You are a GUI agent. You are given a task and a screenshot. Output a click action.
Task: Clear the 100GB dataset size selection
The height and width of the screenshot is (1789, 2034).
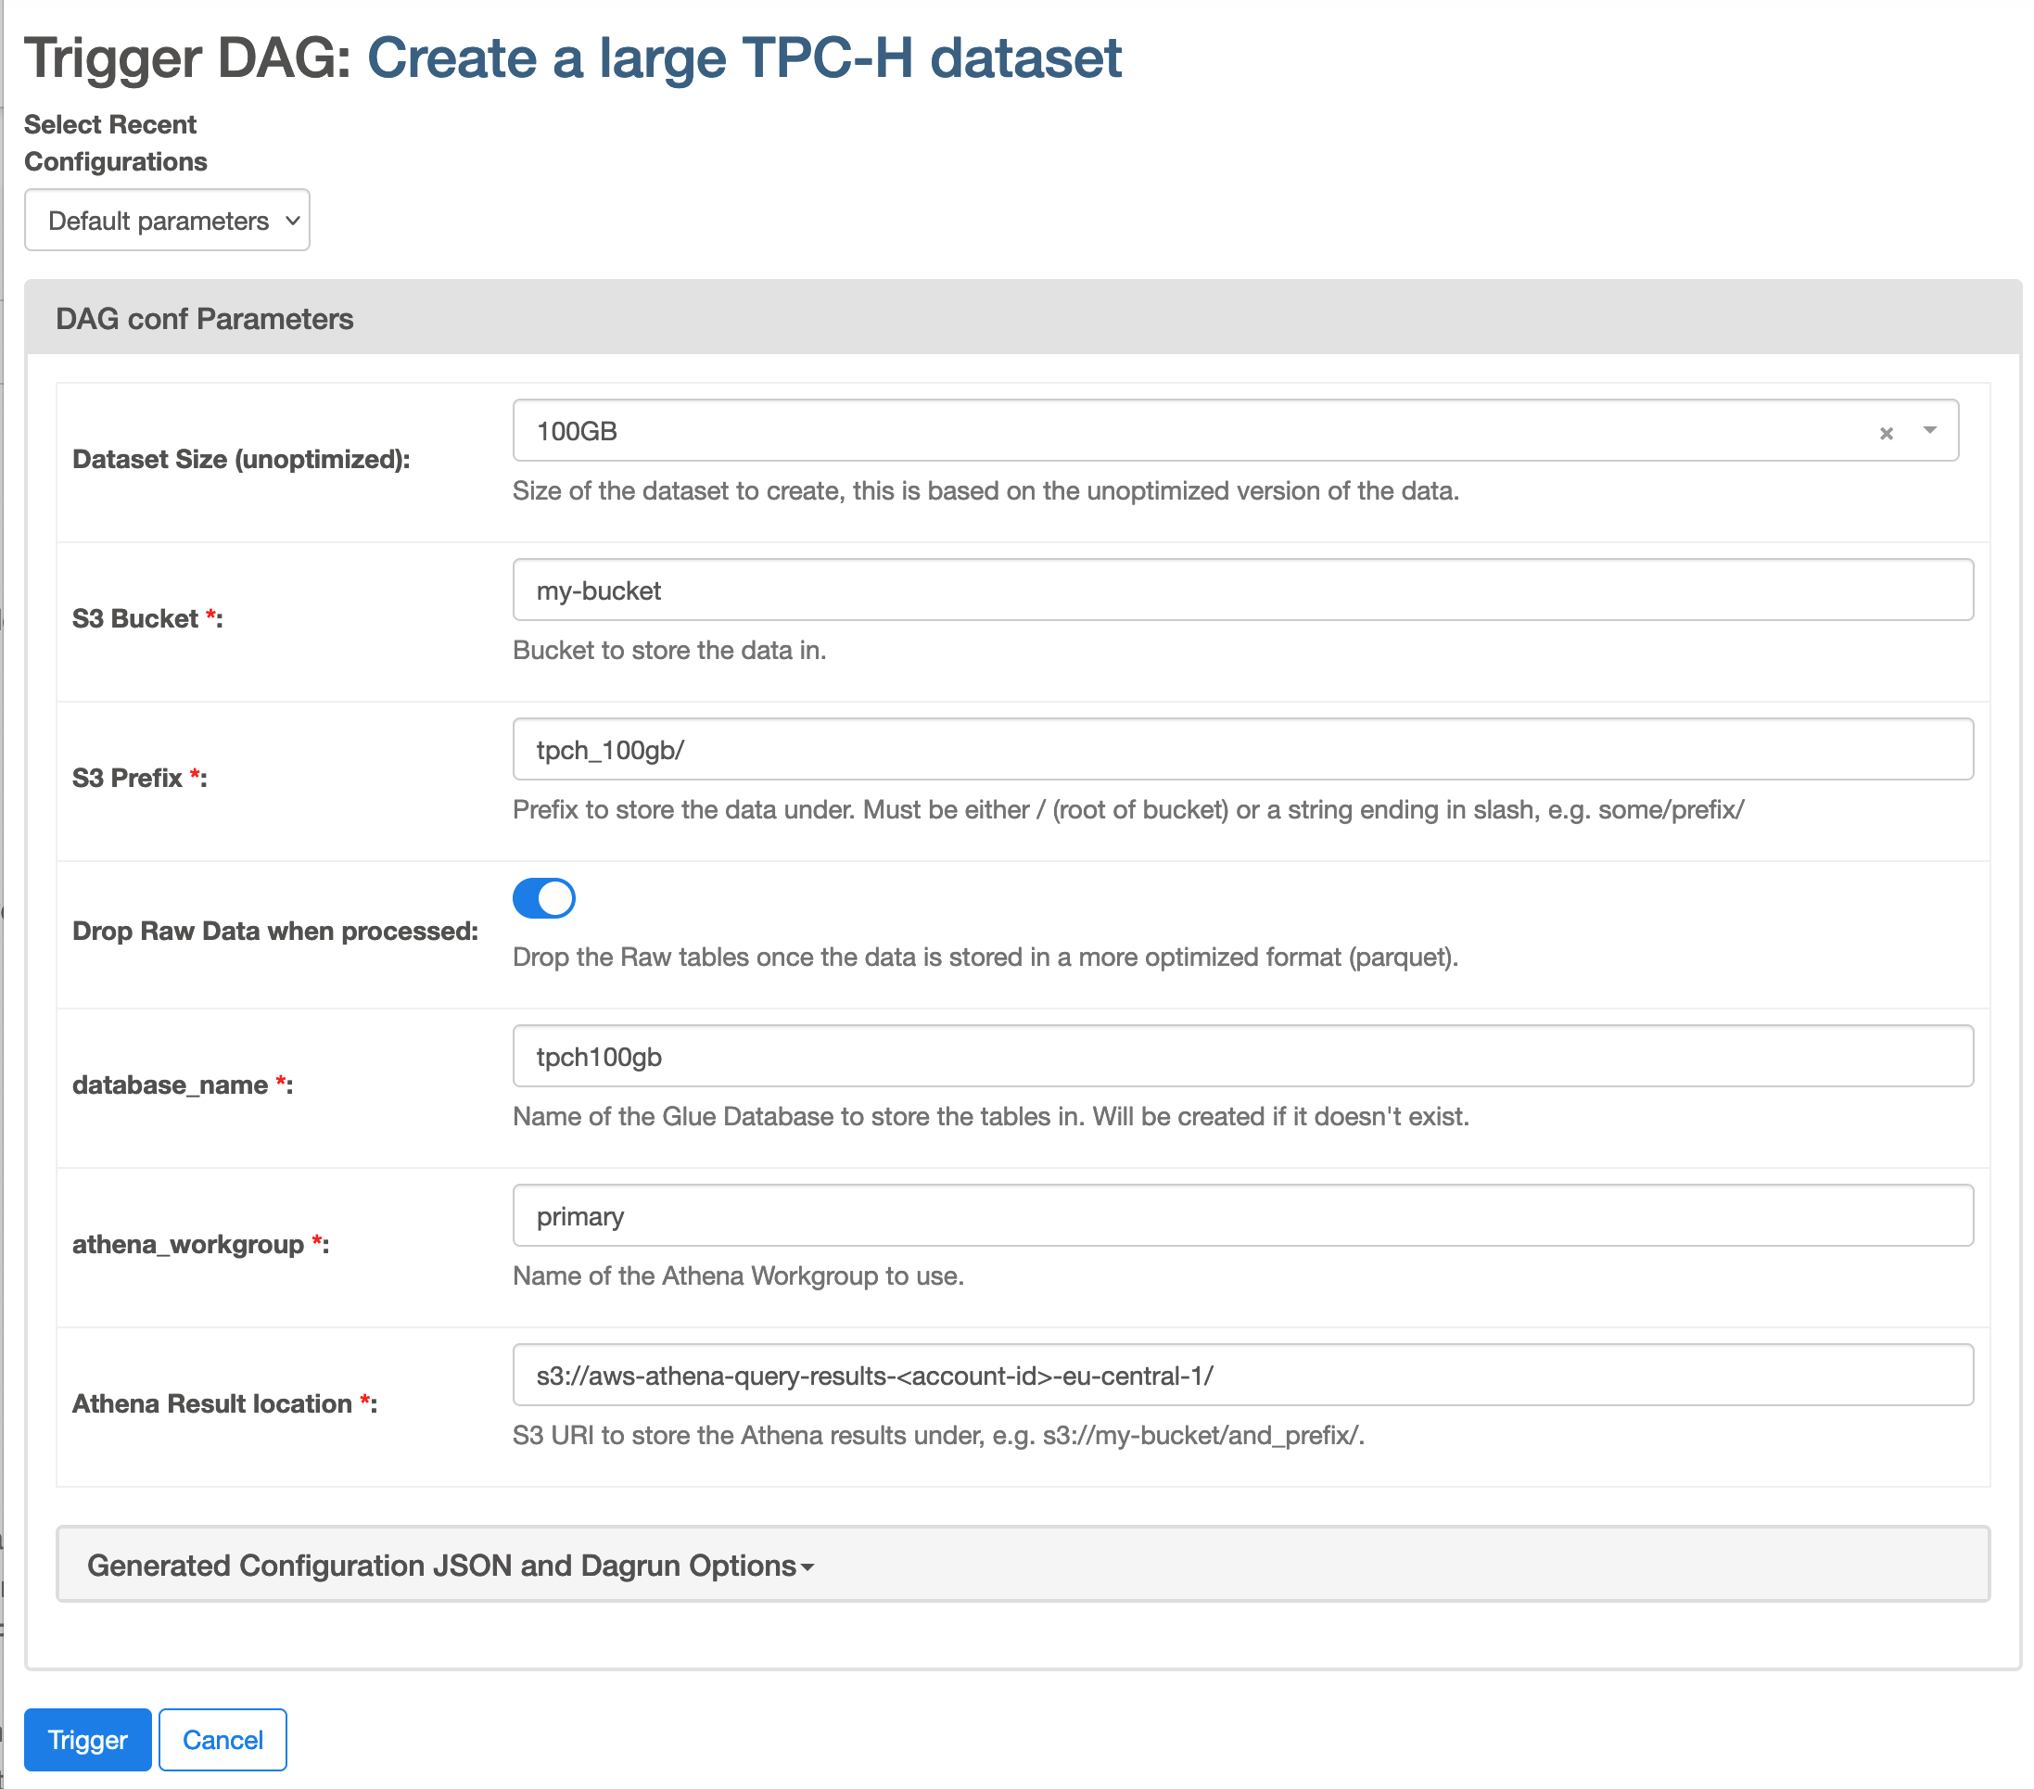1886,433
